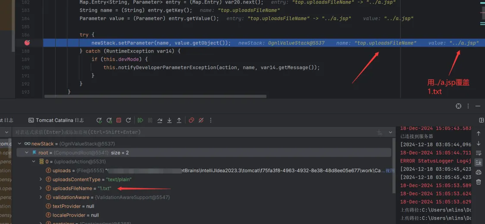Click the view link after uploads value
The height and width of the screenshot is (224, 485).
[389, 170]
